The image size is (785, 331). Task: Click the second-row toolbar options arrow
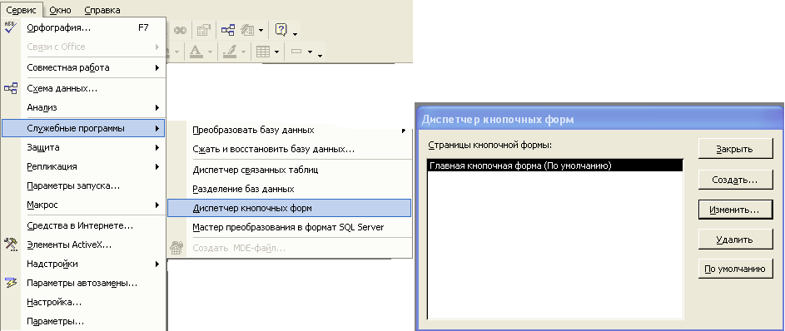[320, 55]
